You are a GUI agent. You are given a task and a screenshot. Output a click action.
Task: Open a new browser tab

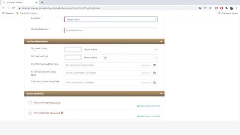pyautogui.click(x=42, y=3)
